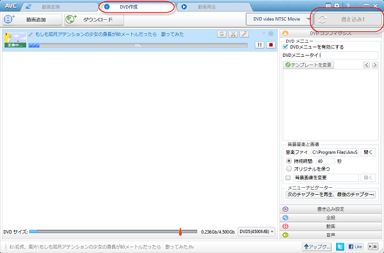384x253 pixels.
Task: Click the display list icon beside gear
Action: coord(328,6)
